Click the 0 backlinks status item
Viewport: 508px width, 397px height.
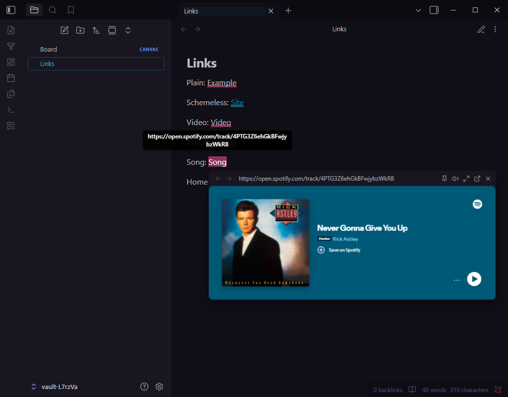coord(387,390)
